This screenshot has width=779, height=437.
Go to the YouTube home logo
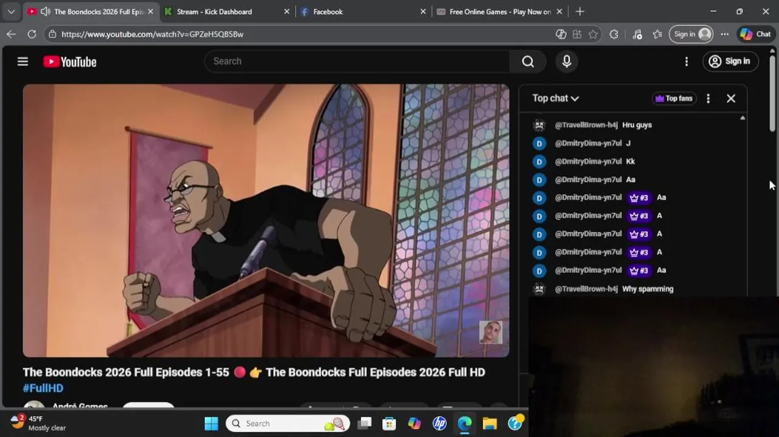pos(70,62)
